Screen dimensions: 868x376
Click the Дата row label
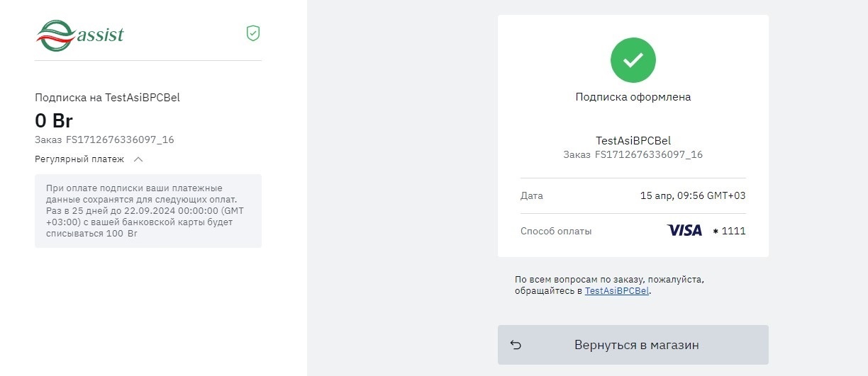(x=532, y=195)
